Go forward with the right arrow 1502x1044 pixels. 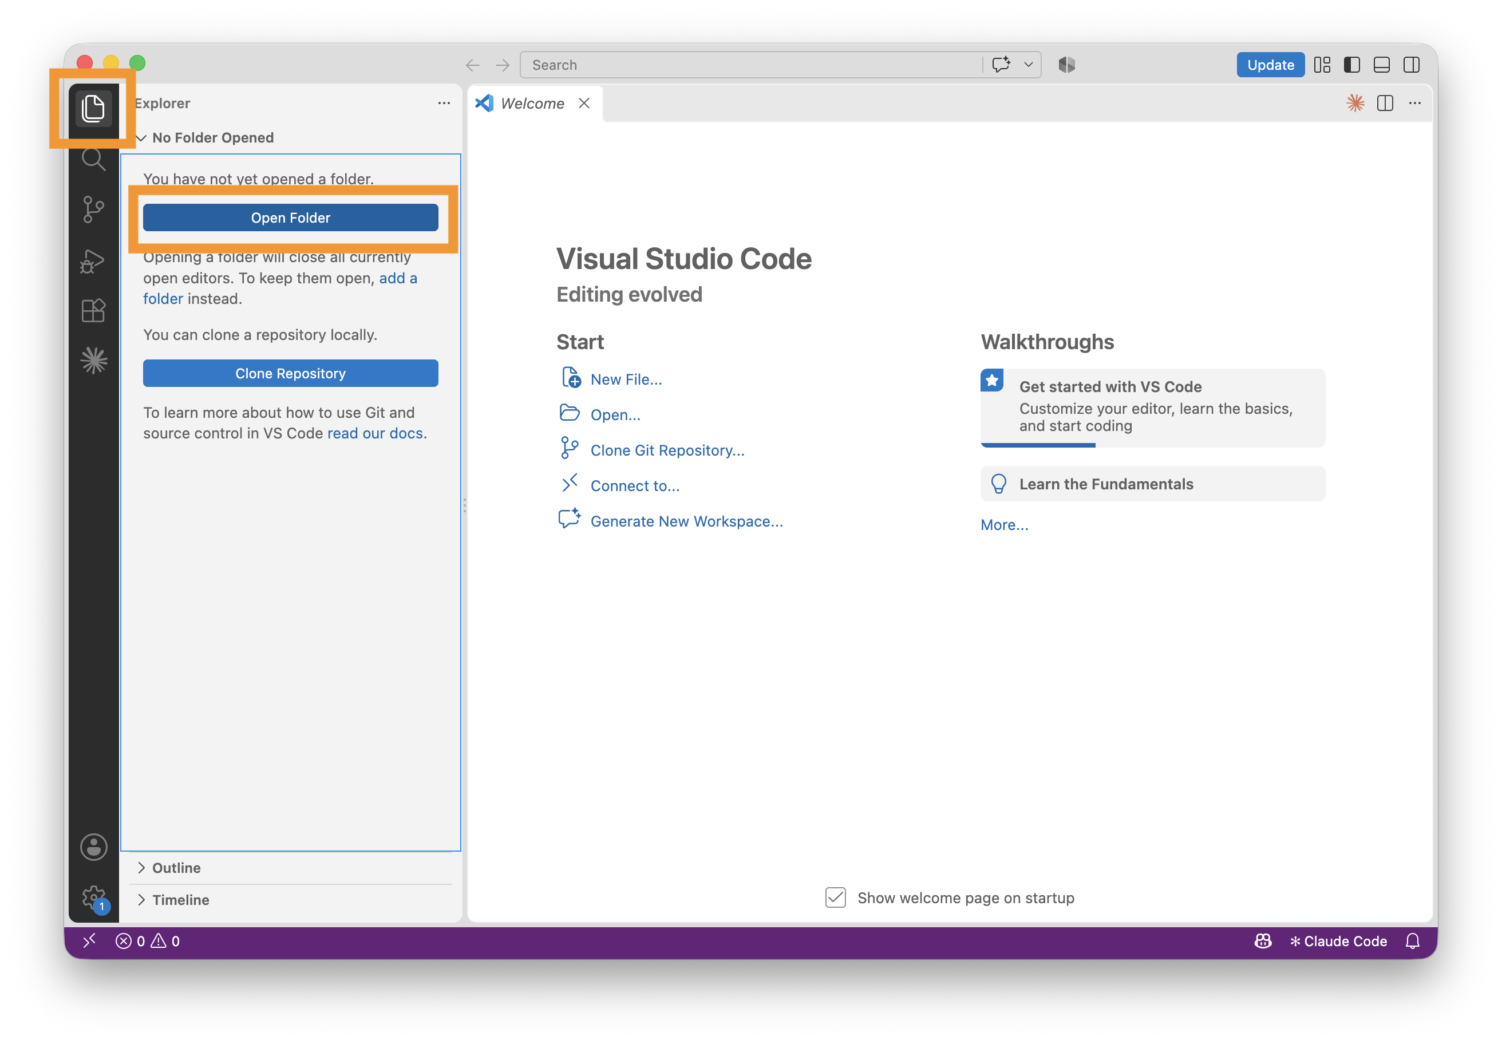[x=503, y=65]
